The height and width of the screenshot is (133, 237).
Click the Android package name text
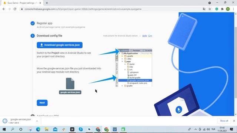61,27
